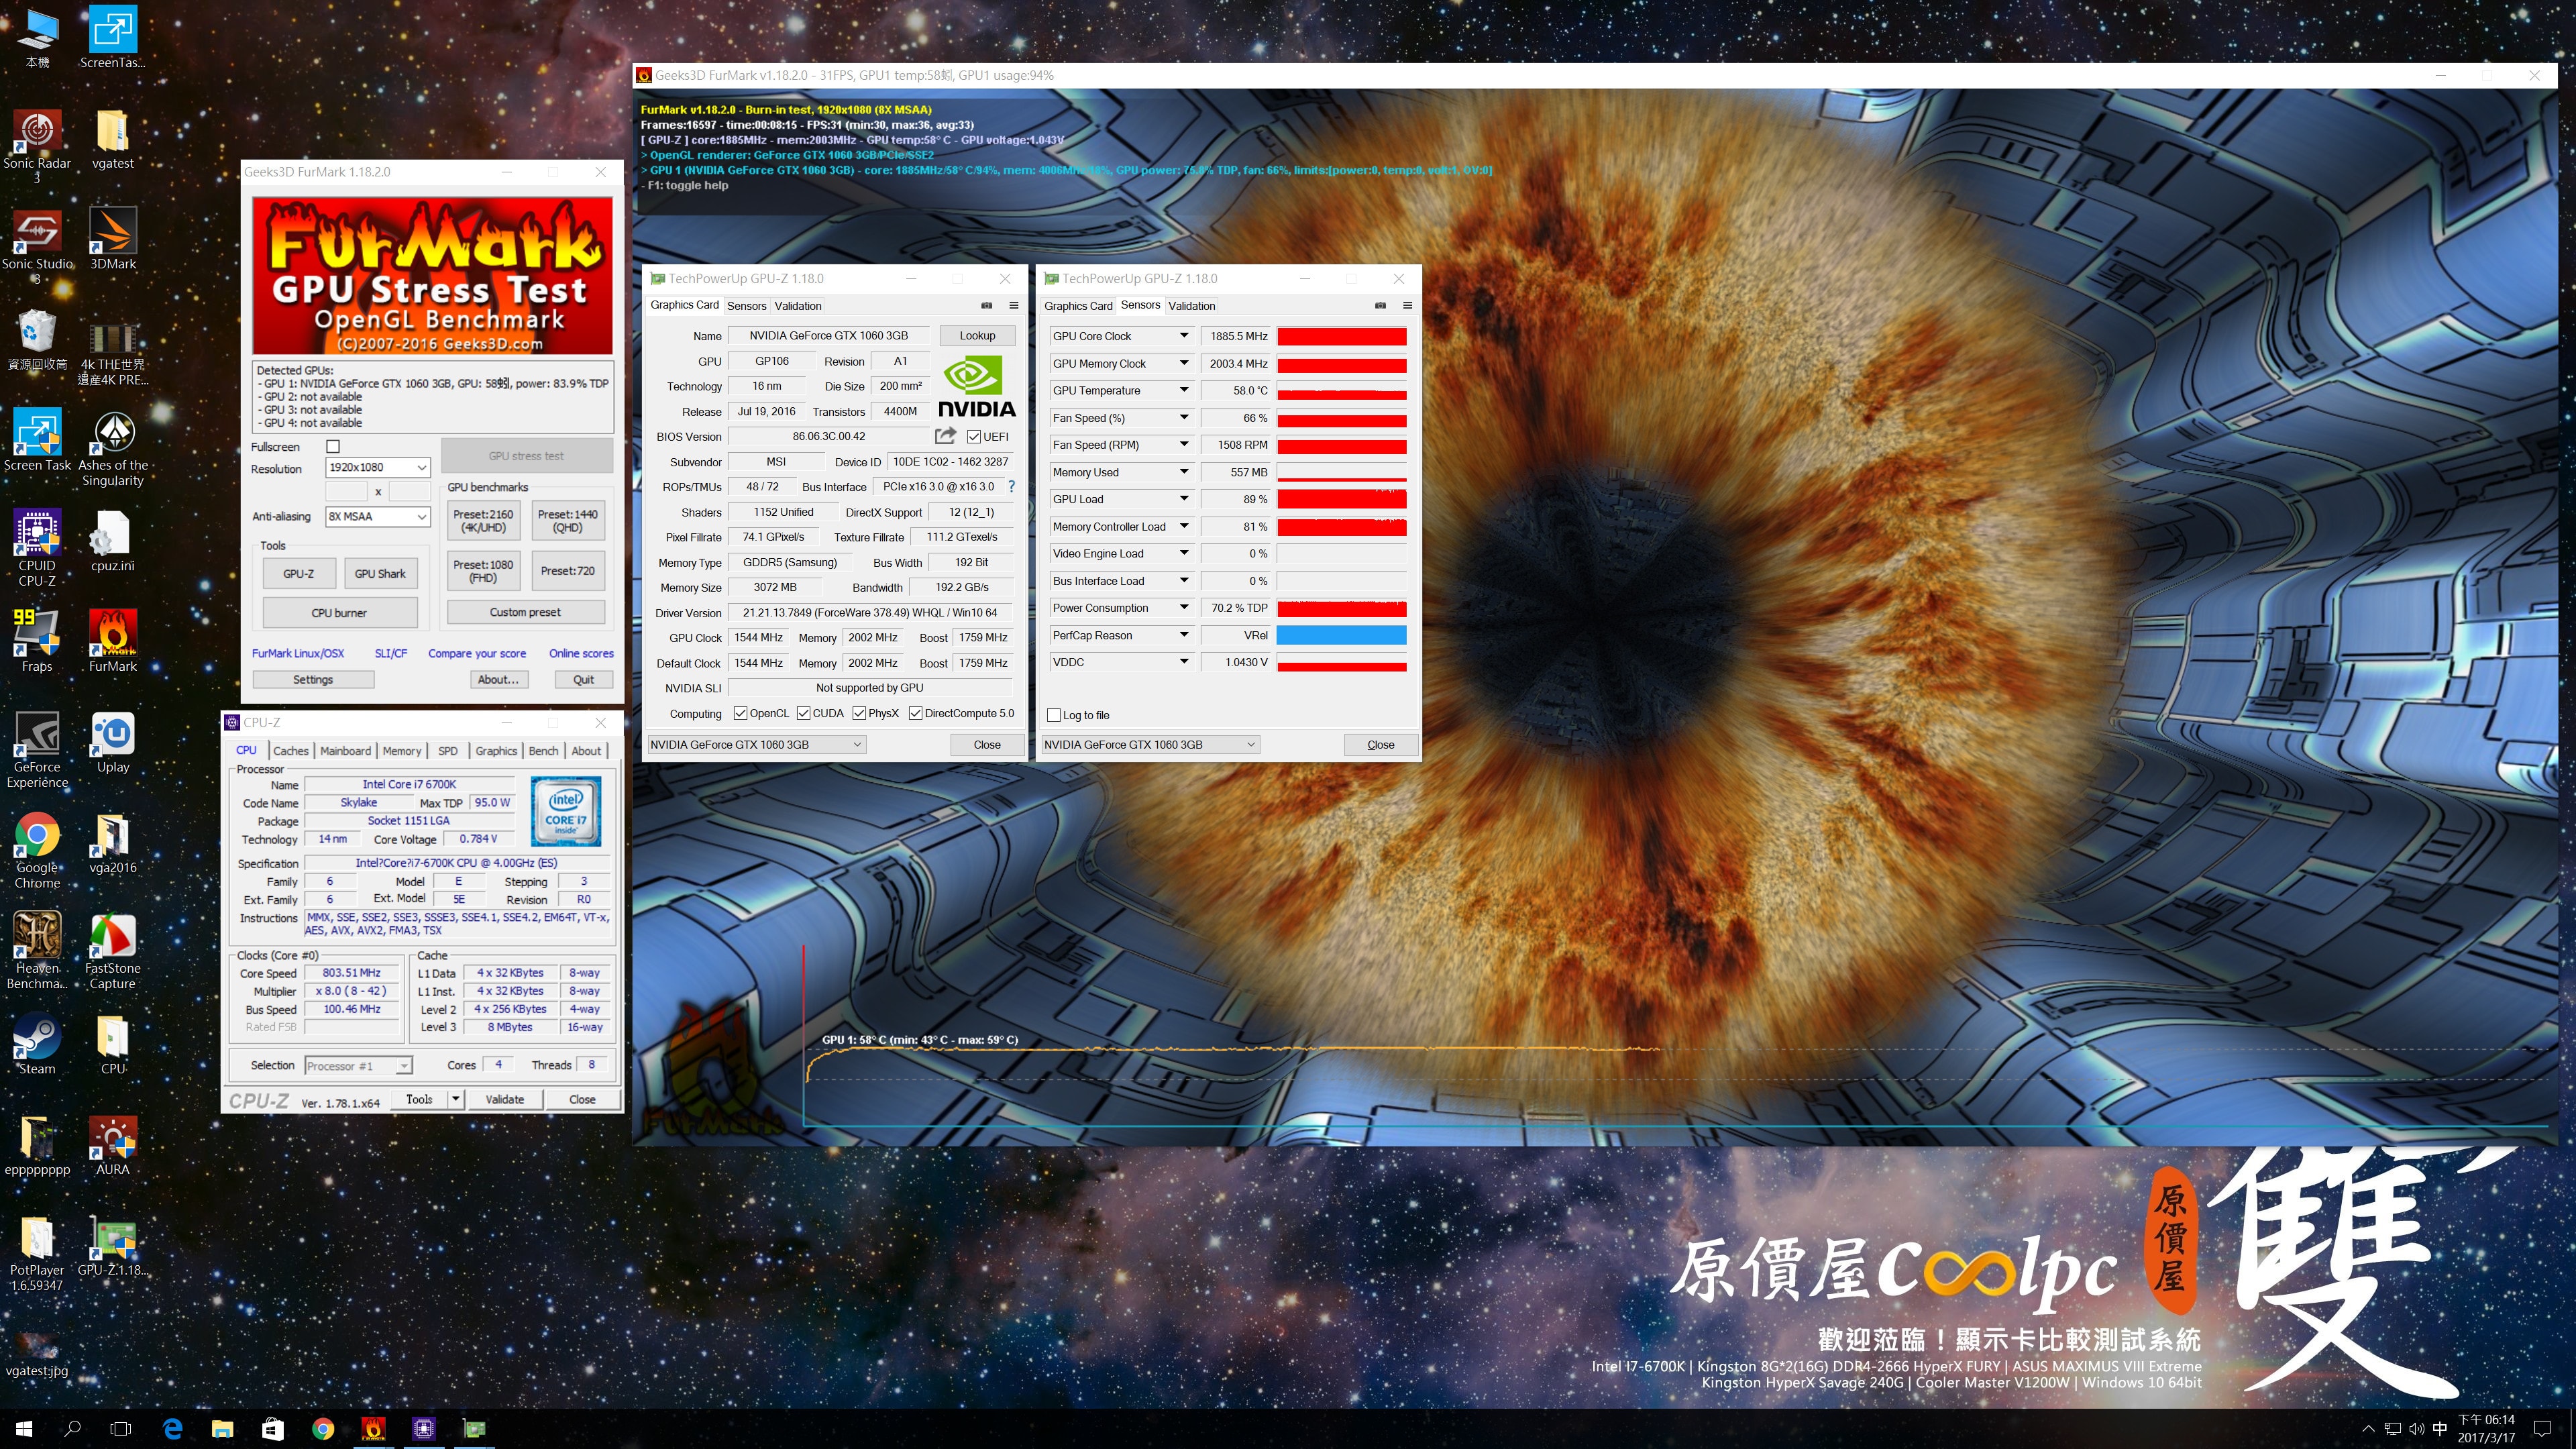
Task: Switch to the Validation tab in the GPU-Z Sensors window
Action: click(1191, 306)
